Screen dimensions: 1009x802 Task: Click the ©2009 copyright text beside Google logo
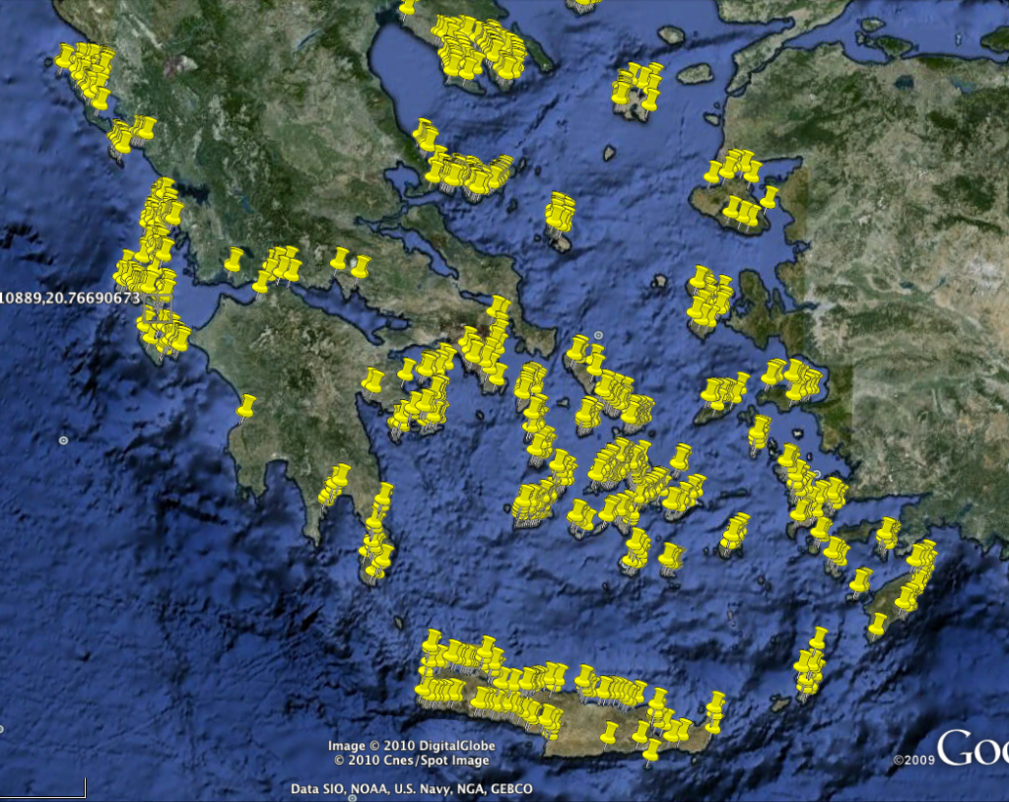pyautogui.click(x=911, y=760)
